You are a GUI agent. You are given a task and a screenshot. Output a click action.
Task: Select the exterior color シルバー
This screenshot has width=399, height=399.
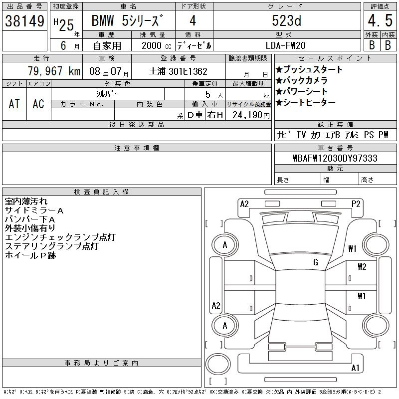pyautogui.click(x=107, y=94)
